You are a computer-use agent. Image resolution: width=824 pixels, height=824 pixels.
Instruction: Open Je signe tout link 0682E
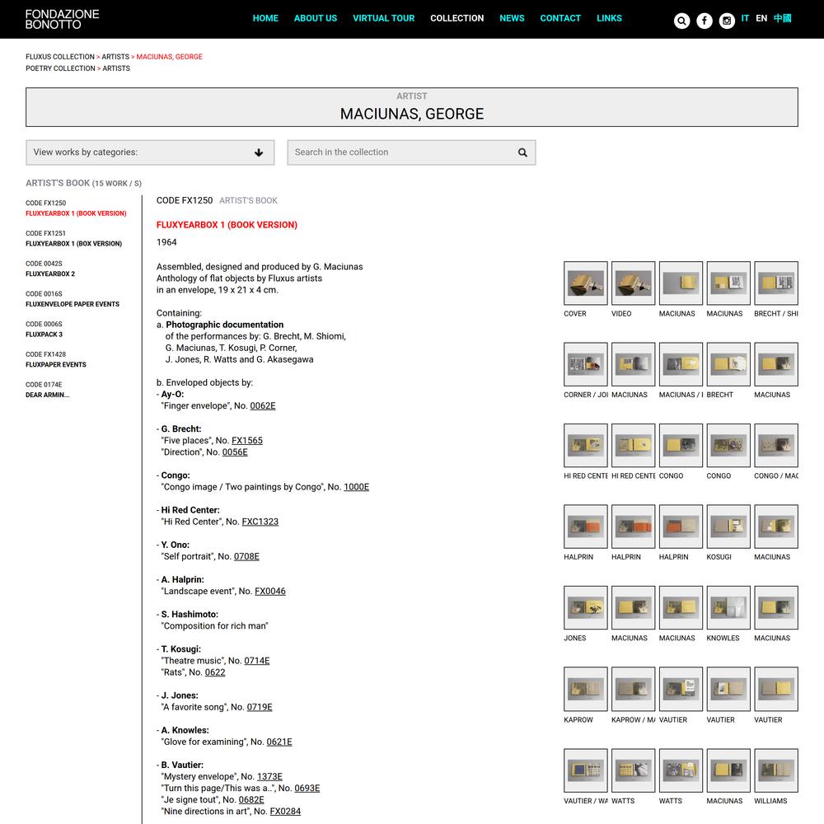click(251, 799)
